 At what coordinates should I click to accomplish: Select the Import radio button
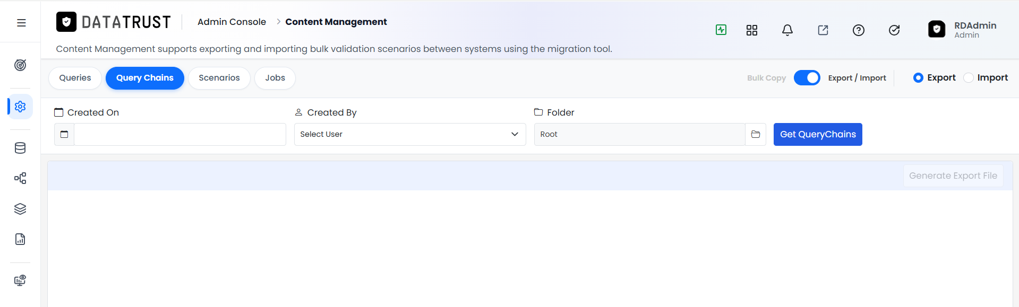[969, 78]
